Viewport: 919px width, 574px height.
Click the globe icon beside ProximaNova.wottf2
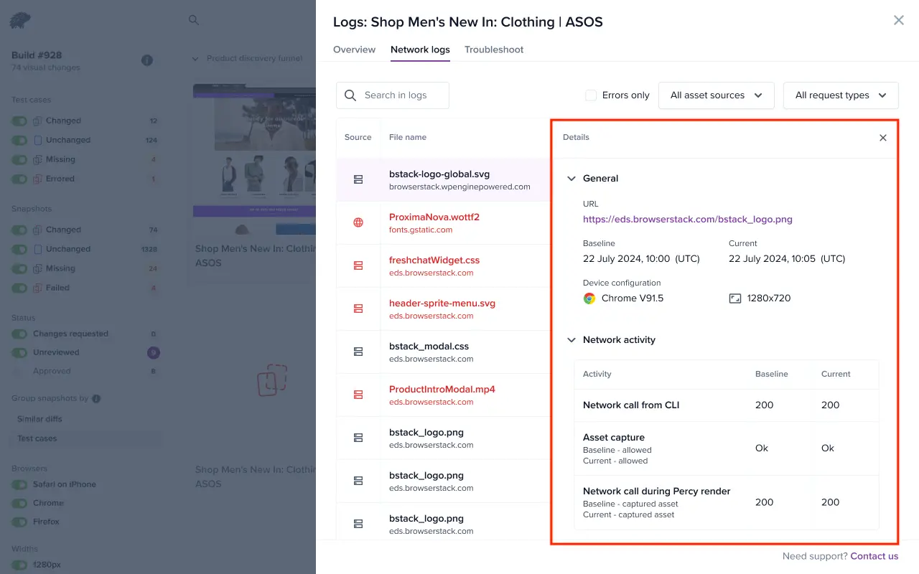pos(358,223)
